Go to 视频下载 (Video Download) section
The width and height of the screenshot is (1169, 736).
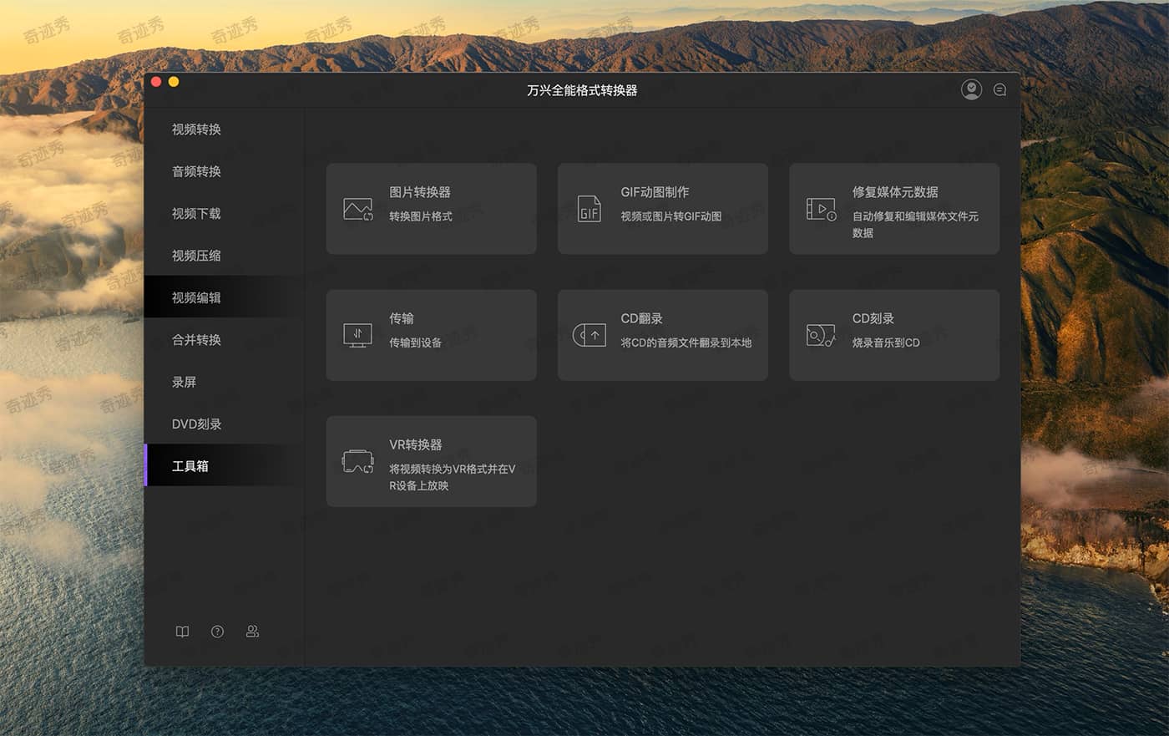196,214
